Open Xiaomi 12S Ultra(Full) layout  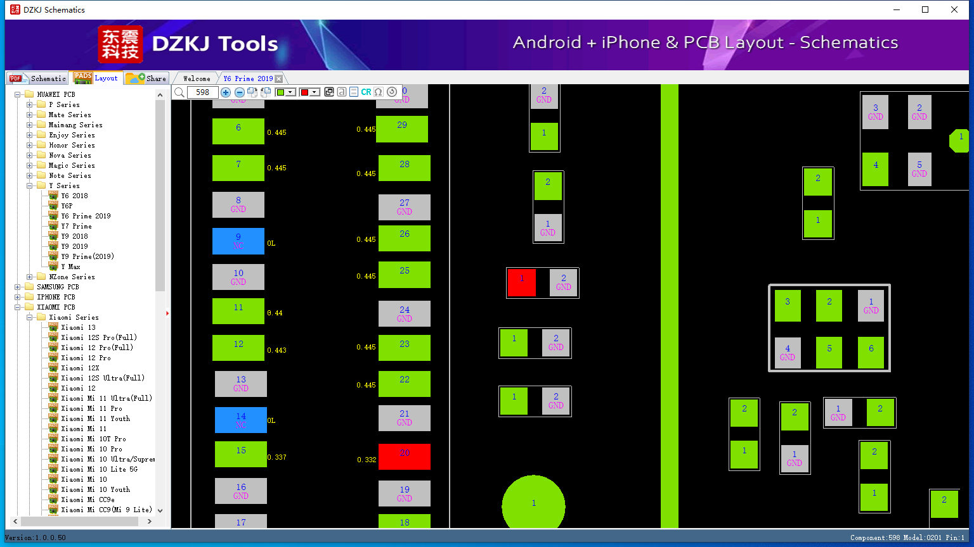(103, 378)
